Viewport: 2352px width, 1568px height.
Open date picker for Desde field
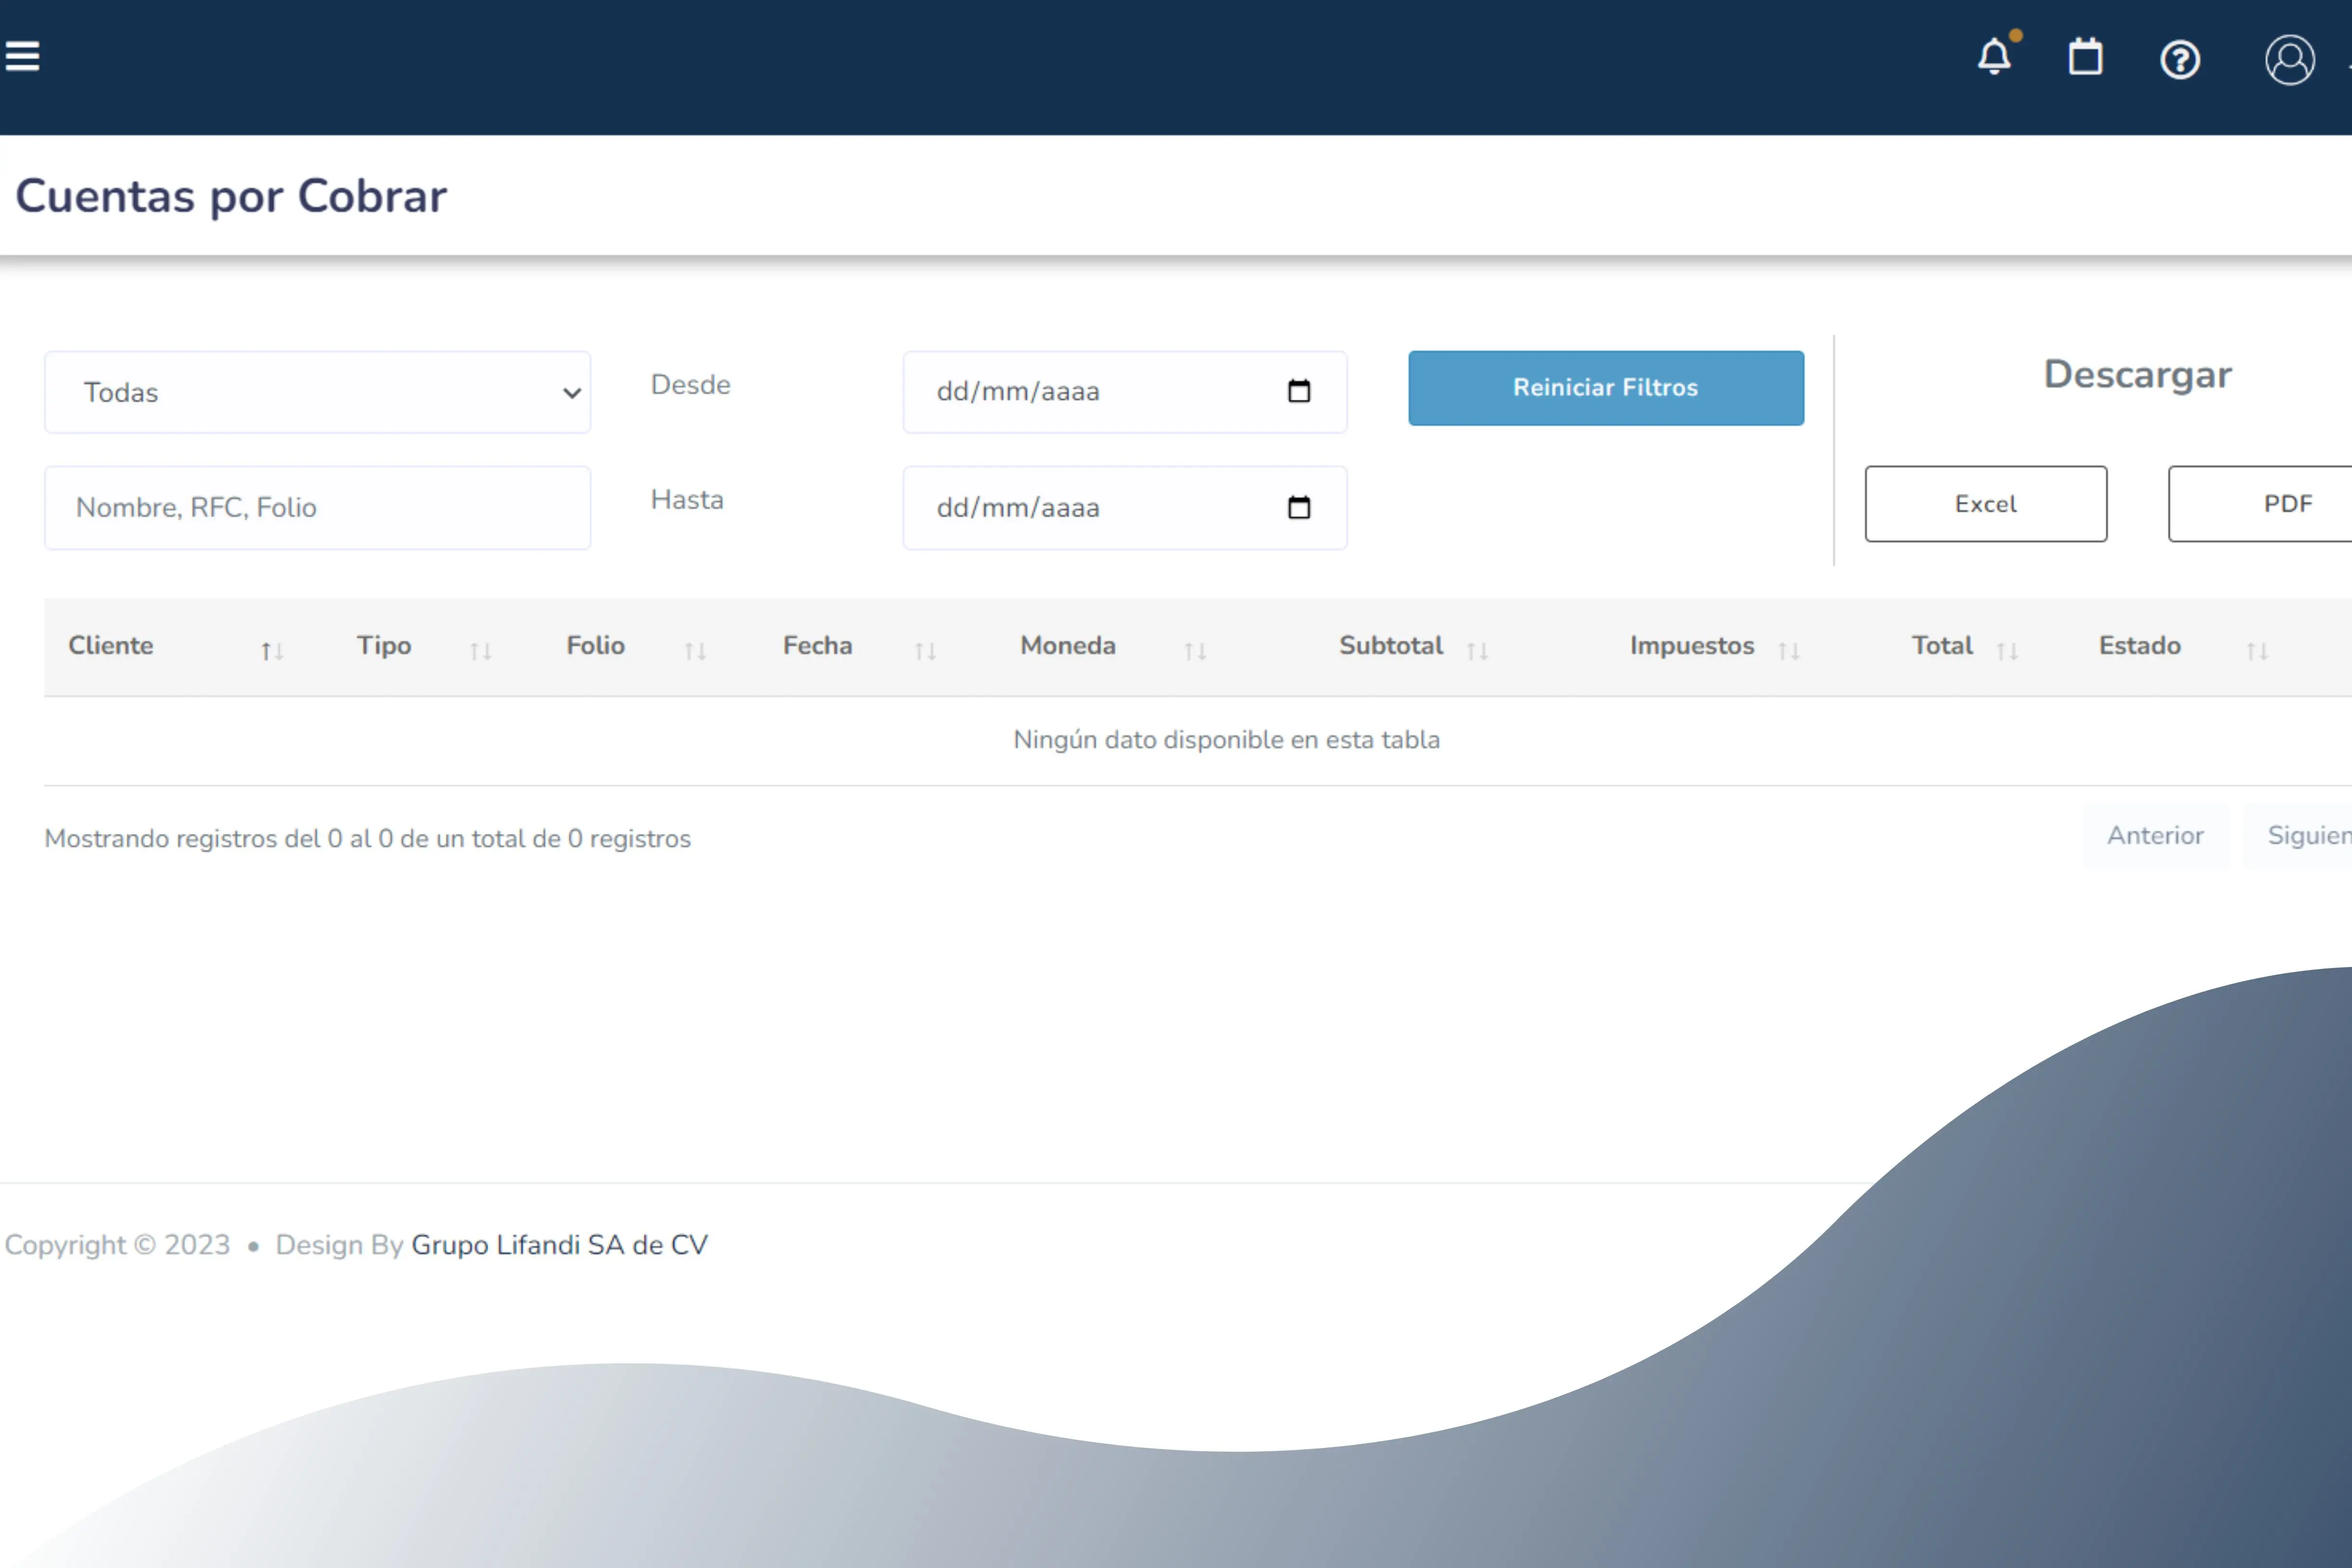(x=1298, y=391)
